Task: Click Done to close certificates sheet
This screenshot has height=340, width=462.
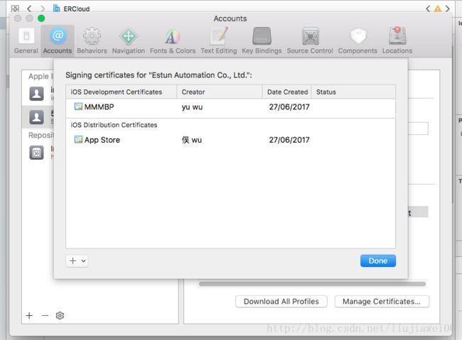Action: click(378, 261)
